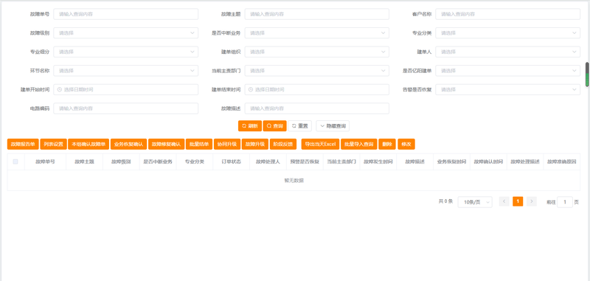Open the 建单开始时间 date time picker
Viewport: 590px width, 281px height.
point(125,89)
